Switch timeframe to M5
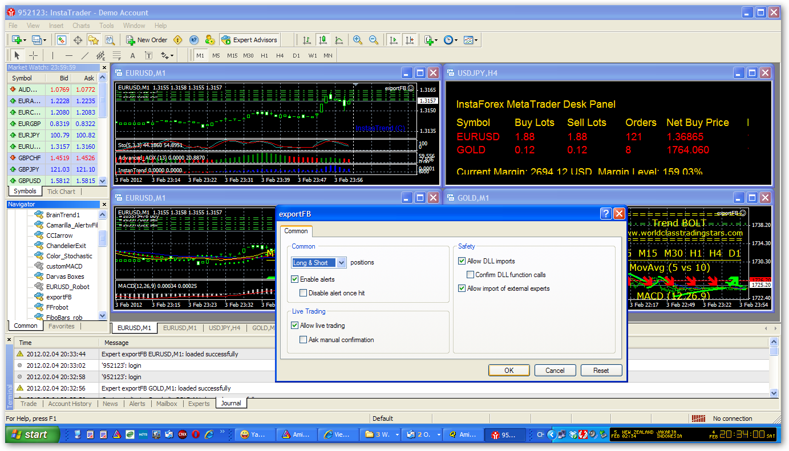 [x=216, y=55]
